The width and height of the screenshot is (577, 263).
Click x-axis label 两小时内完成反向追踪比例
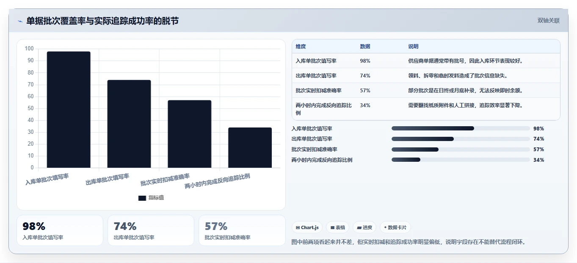(218, 181)
